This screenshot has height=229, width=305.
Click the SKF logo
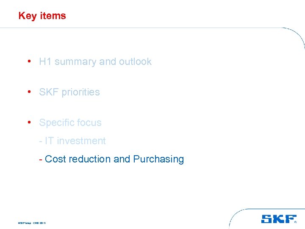coord(279,219)
